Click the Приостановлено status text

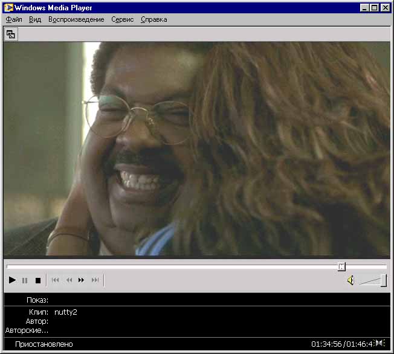coord(44,344)
